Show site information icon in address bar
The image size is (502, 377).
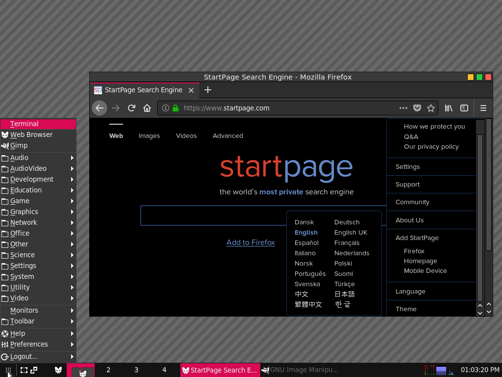[166, 108]
